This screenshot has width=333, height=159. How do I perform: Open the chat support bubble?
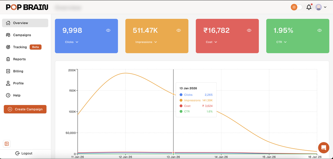click(x=324, y=148)
